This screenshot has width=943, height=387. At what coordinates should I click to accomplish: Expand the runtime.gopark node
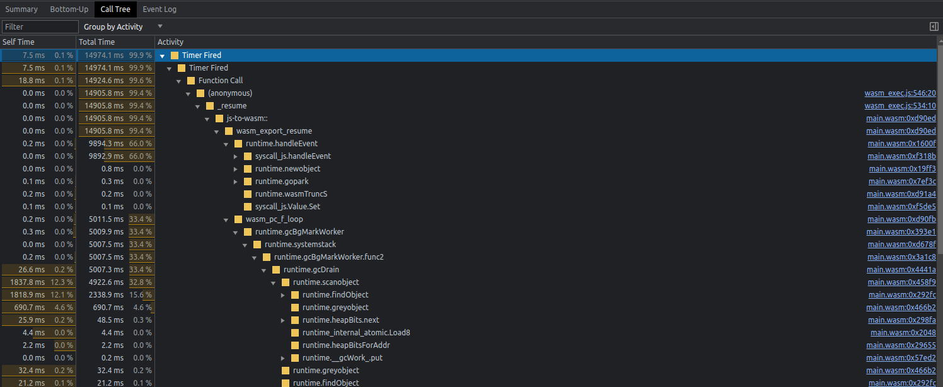[236, 181]
